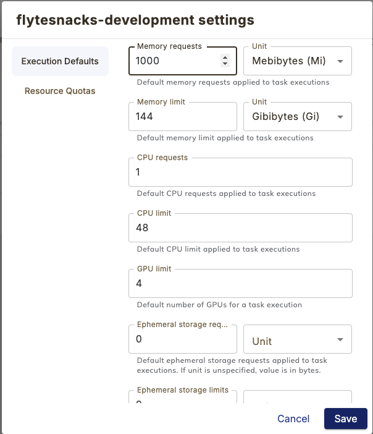
Task: Switch to the Execution Defaults tab
Action: tap(60, 61)
